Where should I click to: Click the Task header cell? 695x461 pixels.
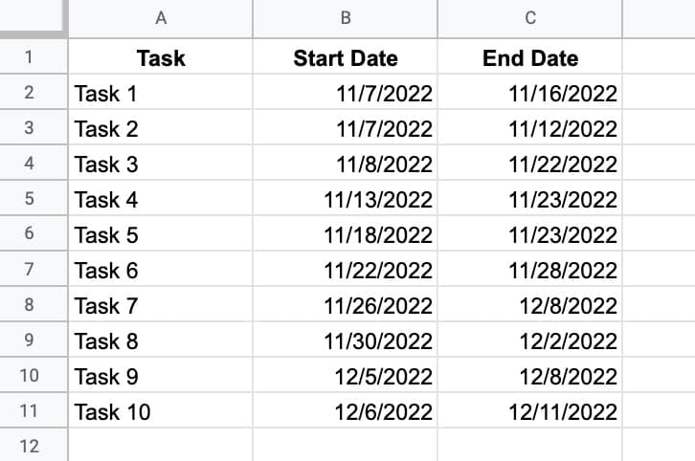point(160,58)
